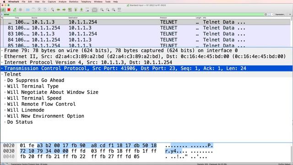This screenshot has width=293, height=165.
Task: Sort packets by Protocol column
Action: pyautogui.click(x=163, y=18)
